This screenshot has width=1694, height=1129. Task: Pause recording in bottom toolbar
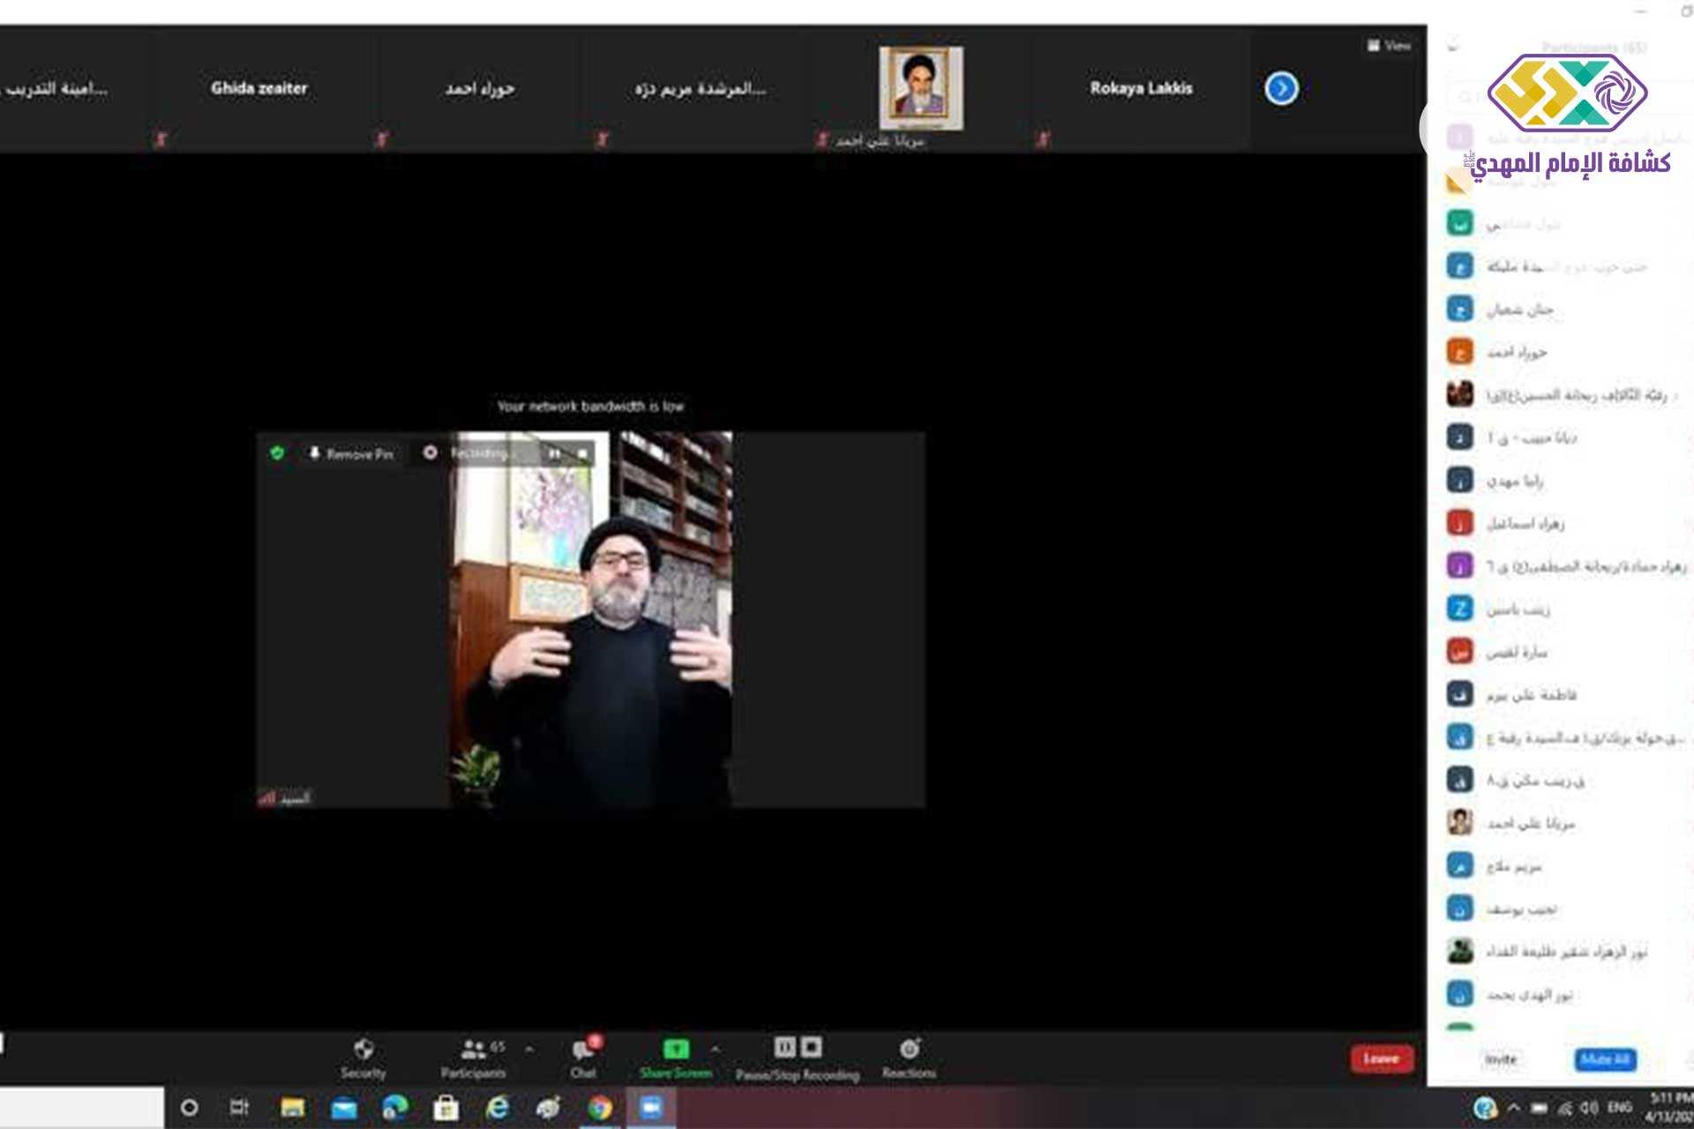[784, 1047]
